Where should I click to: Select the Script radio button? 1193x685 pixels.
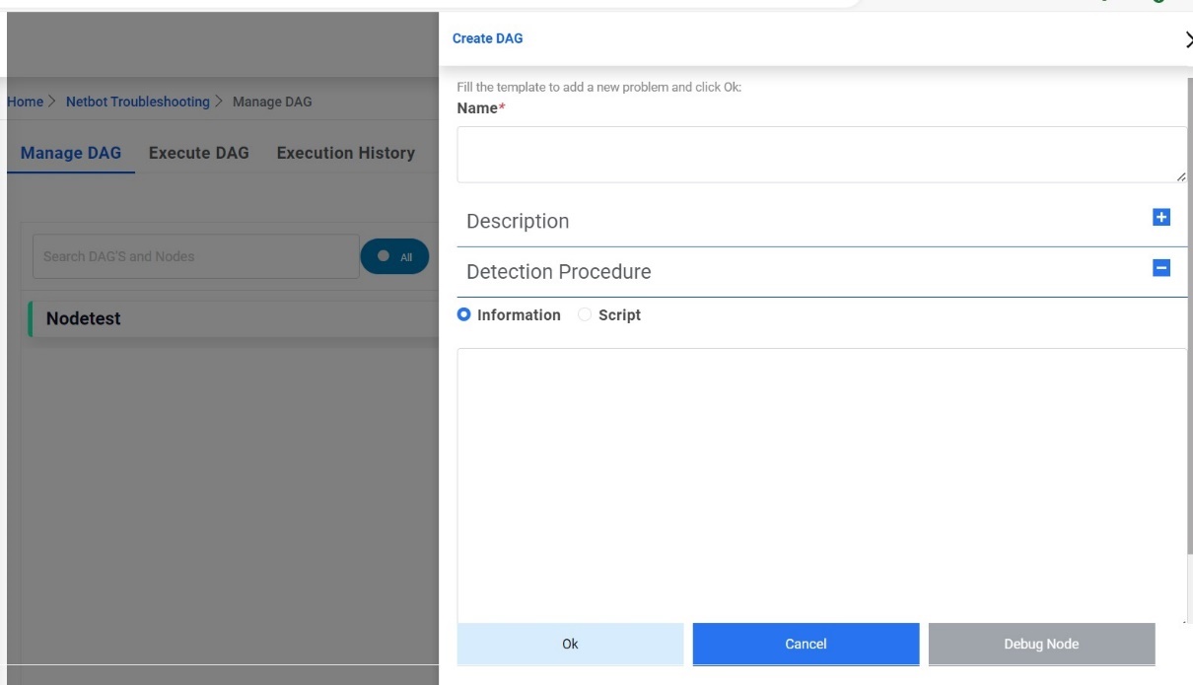[585, 315]
